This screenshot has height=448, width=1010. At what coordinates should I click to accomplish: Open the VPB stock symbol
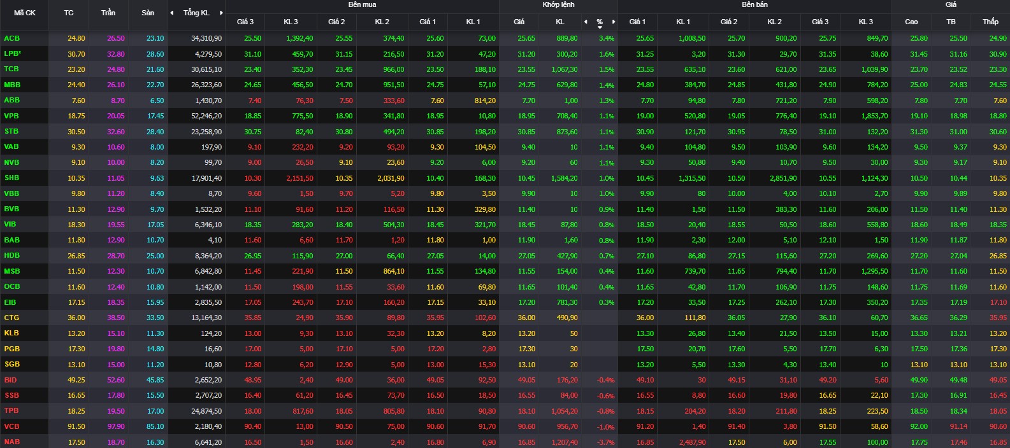11,116
